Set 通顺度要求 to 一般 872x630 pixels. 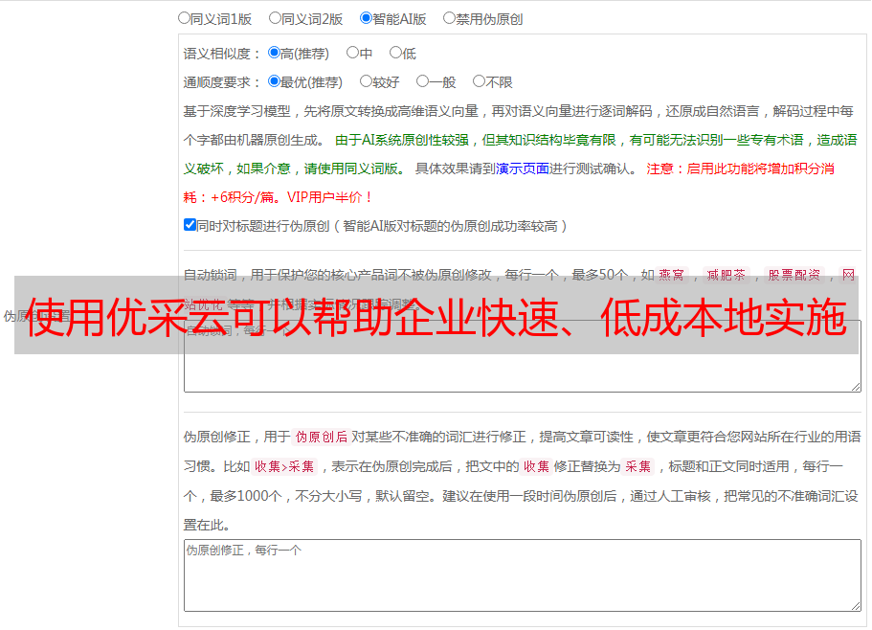click(423, 81)
